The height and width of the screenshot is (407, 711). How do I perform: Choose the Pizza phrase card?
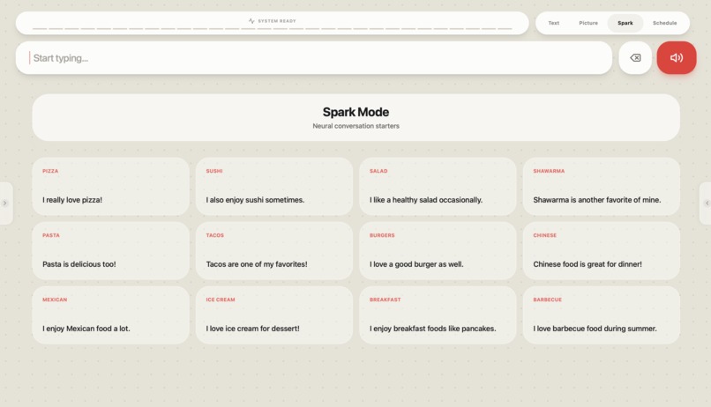tap(110, 187)
